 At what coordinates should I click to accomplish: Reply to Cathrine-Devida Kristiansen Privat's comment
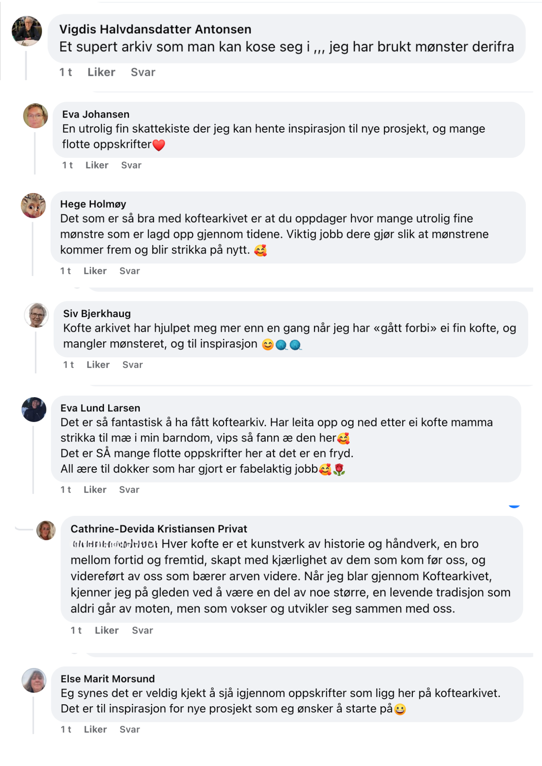[x=142, y=630]
